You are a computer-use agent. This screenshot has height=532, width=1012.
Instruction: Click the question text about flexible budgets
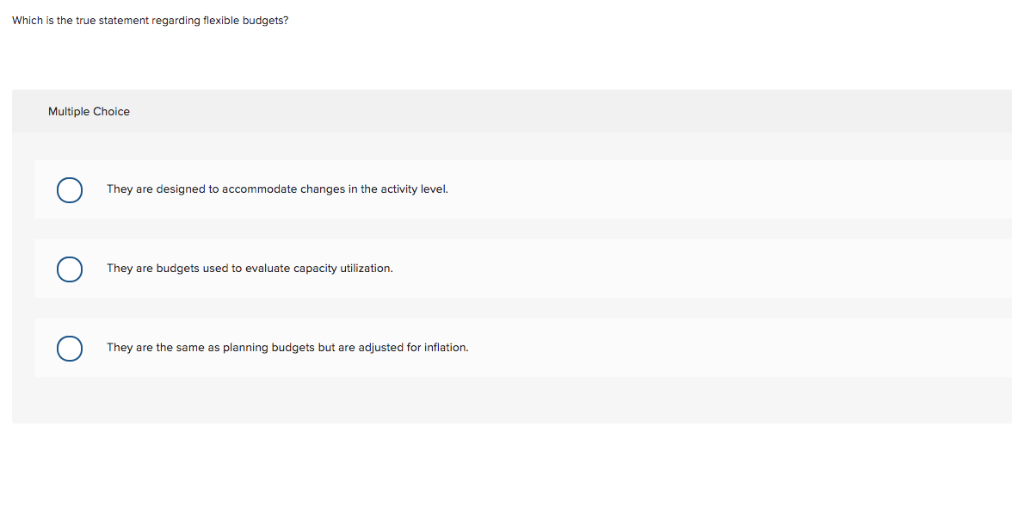pyautogui.click(x=151, y=20)
